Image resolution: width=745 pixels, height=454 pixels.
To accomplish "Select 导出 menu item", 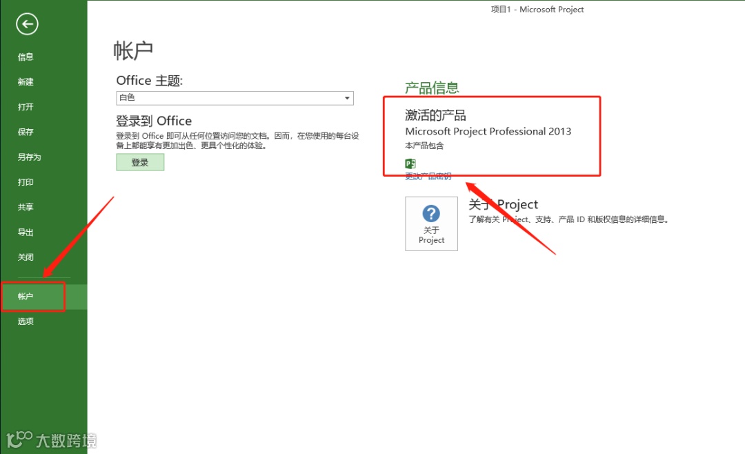I will pos(26,233).
